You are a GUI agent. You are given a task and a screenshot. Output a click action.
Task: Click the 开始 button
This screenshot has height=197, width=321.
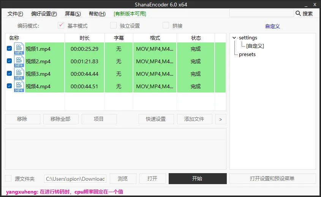[x=198, y=179]
